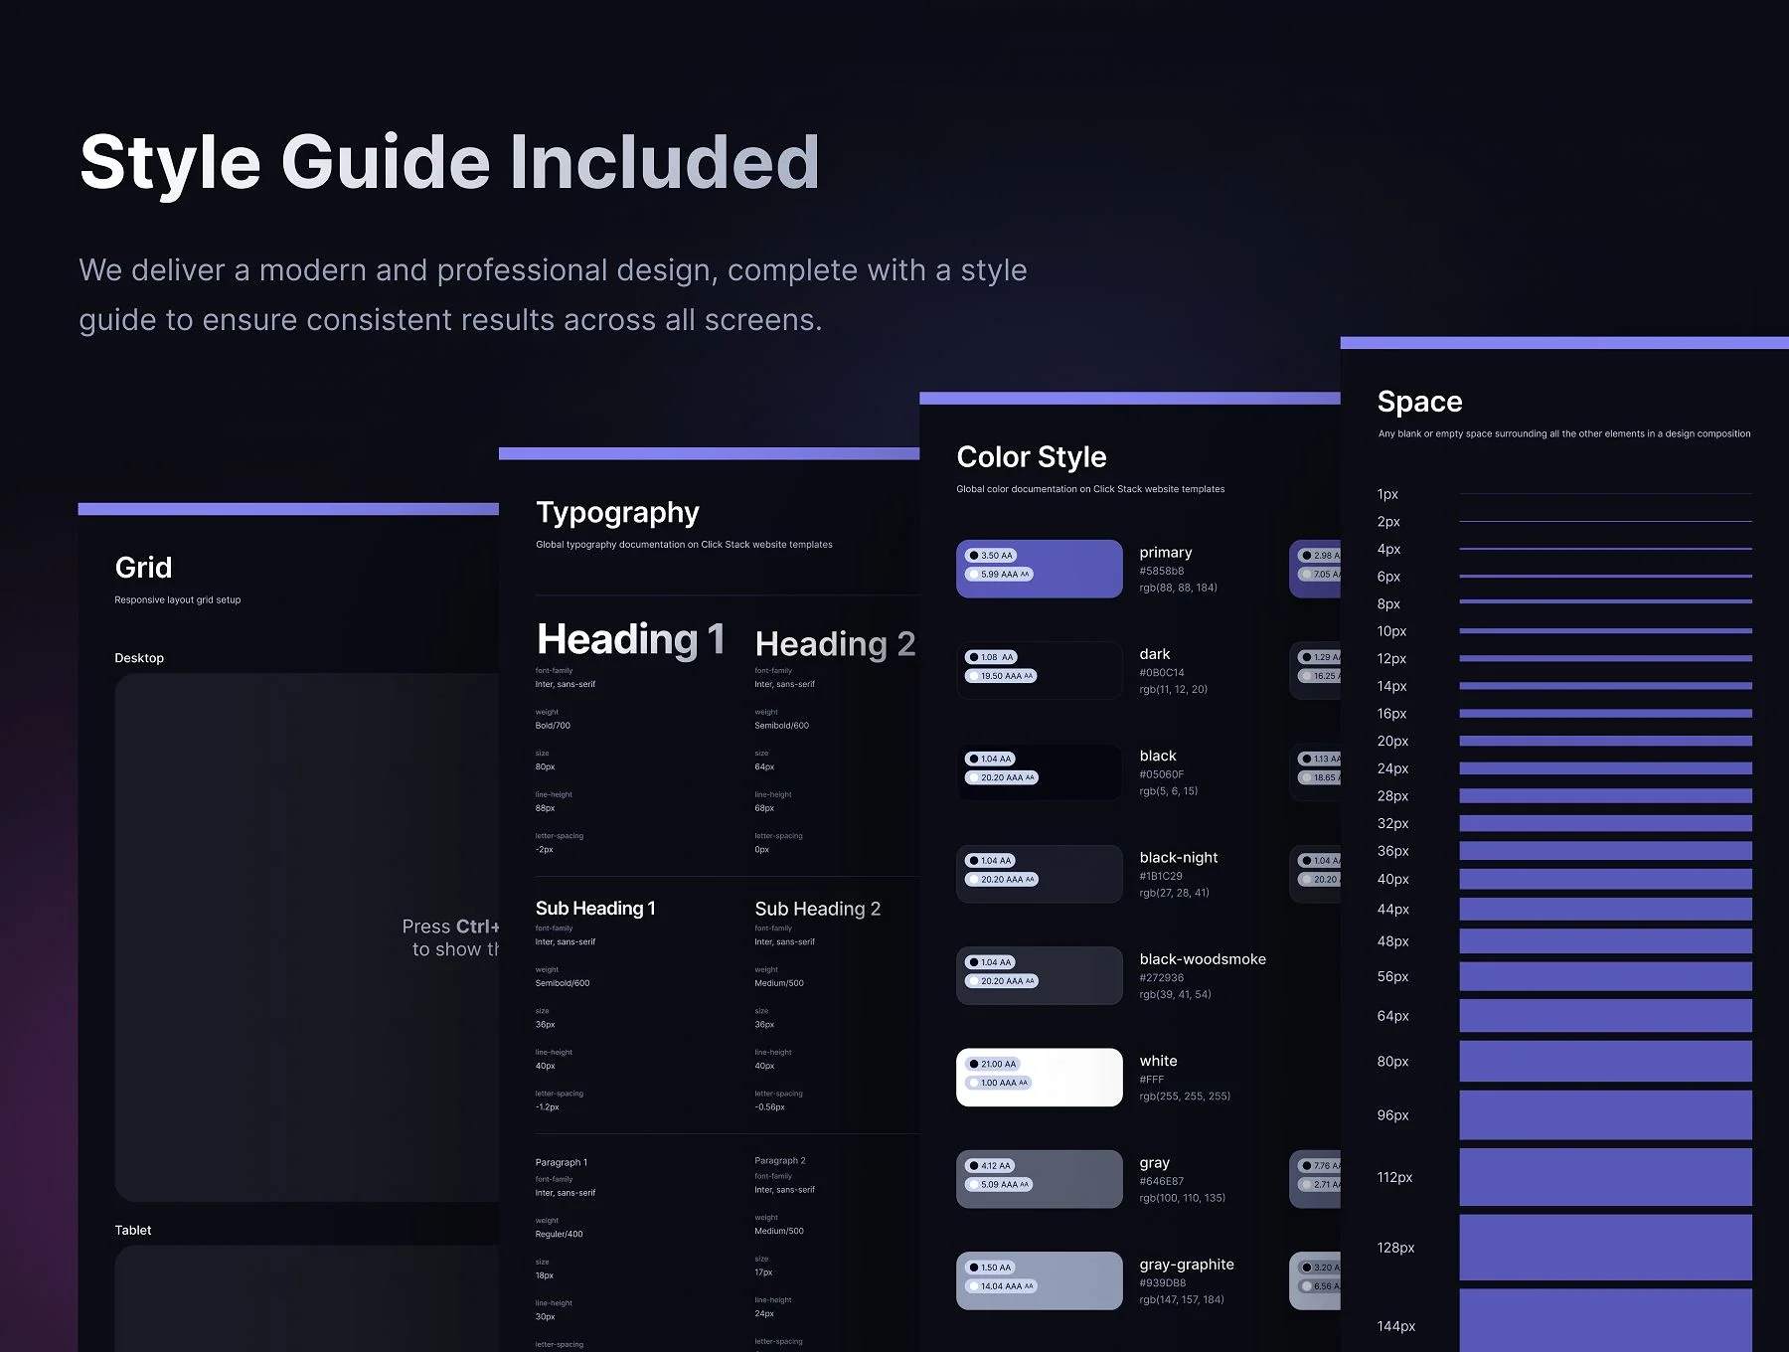Click the "Typography" panel title
This screenshot has width=1789, height=1352.
(x=617, y=513)
